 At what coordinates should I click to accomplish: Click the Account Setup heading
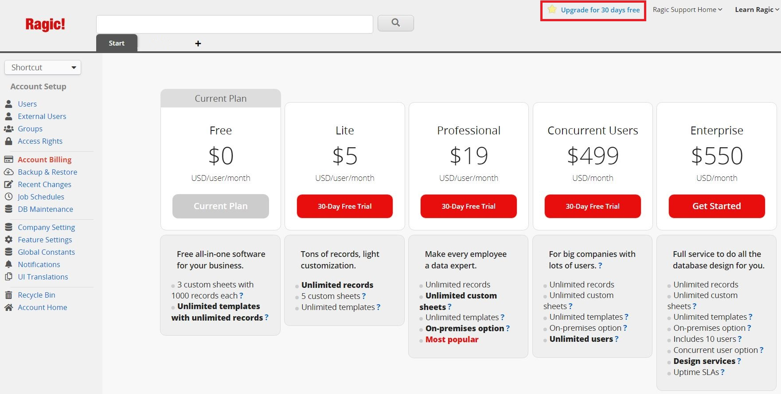pyautogui.click(x=38, y=87)
